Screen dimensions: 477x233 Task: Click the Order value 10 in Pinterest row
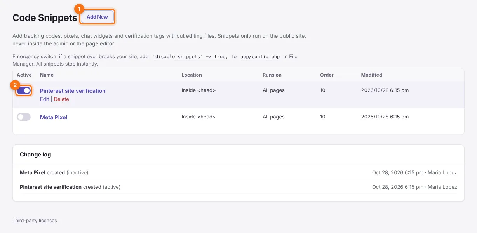coord(323,90)
